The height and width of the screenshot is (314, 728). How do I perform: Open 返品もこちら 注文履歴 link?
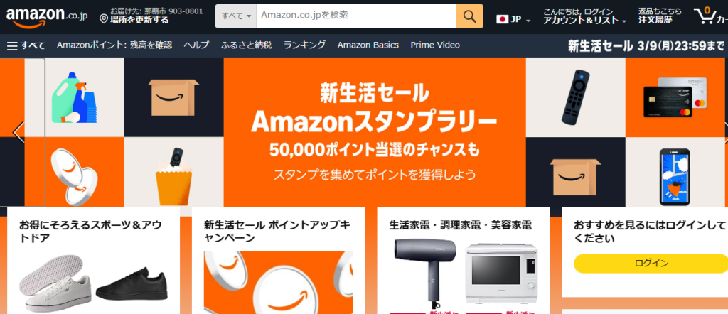coord(659,16)
